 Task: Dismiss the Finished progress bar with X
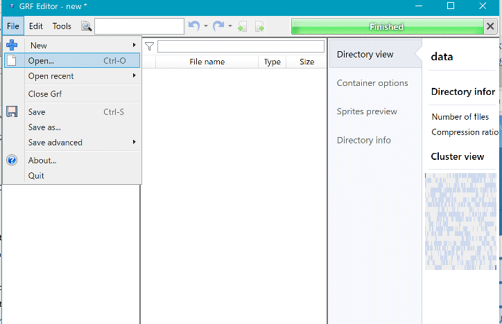pos(490,26)
